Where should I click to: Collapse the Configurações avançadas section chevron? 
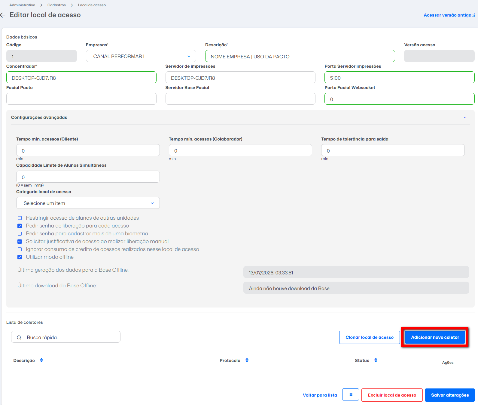tap(465, 118)
